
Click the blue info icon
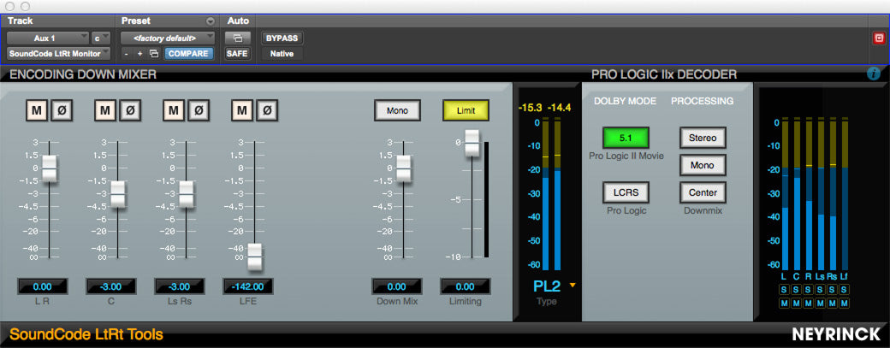click(874, 74)
